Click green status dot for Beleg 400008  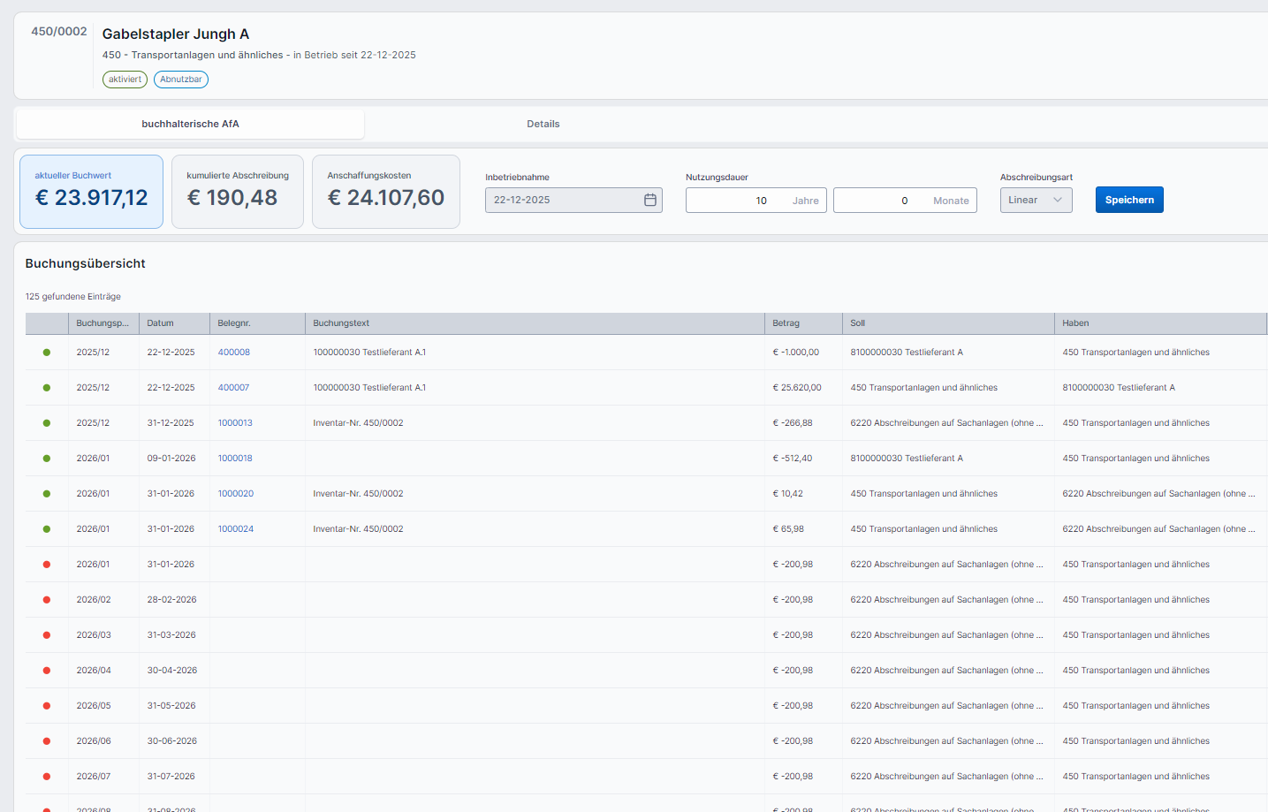coord(47,353)
